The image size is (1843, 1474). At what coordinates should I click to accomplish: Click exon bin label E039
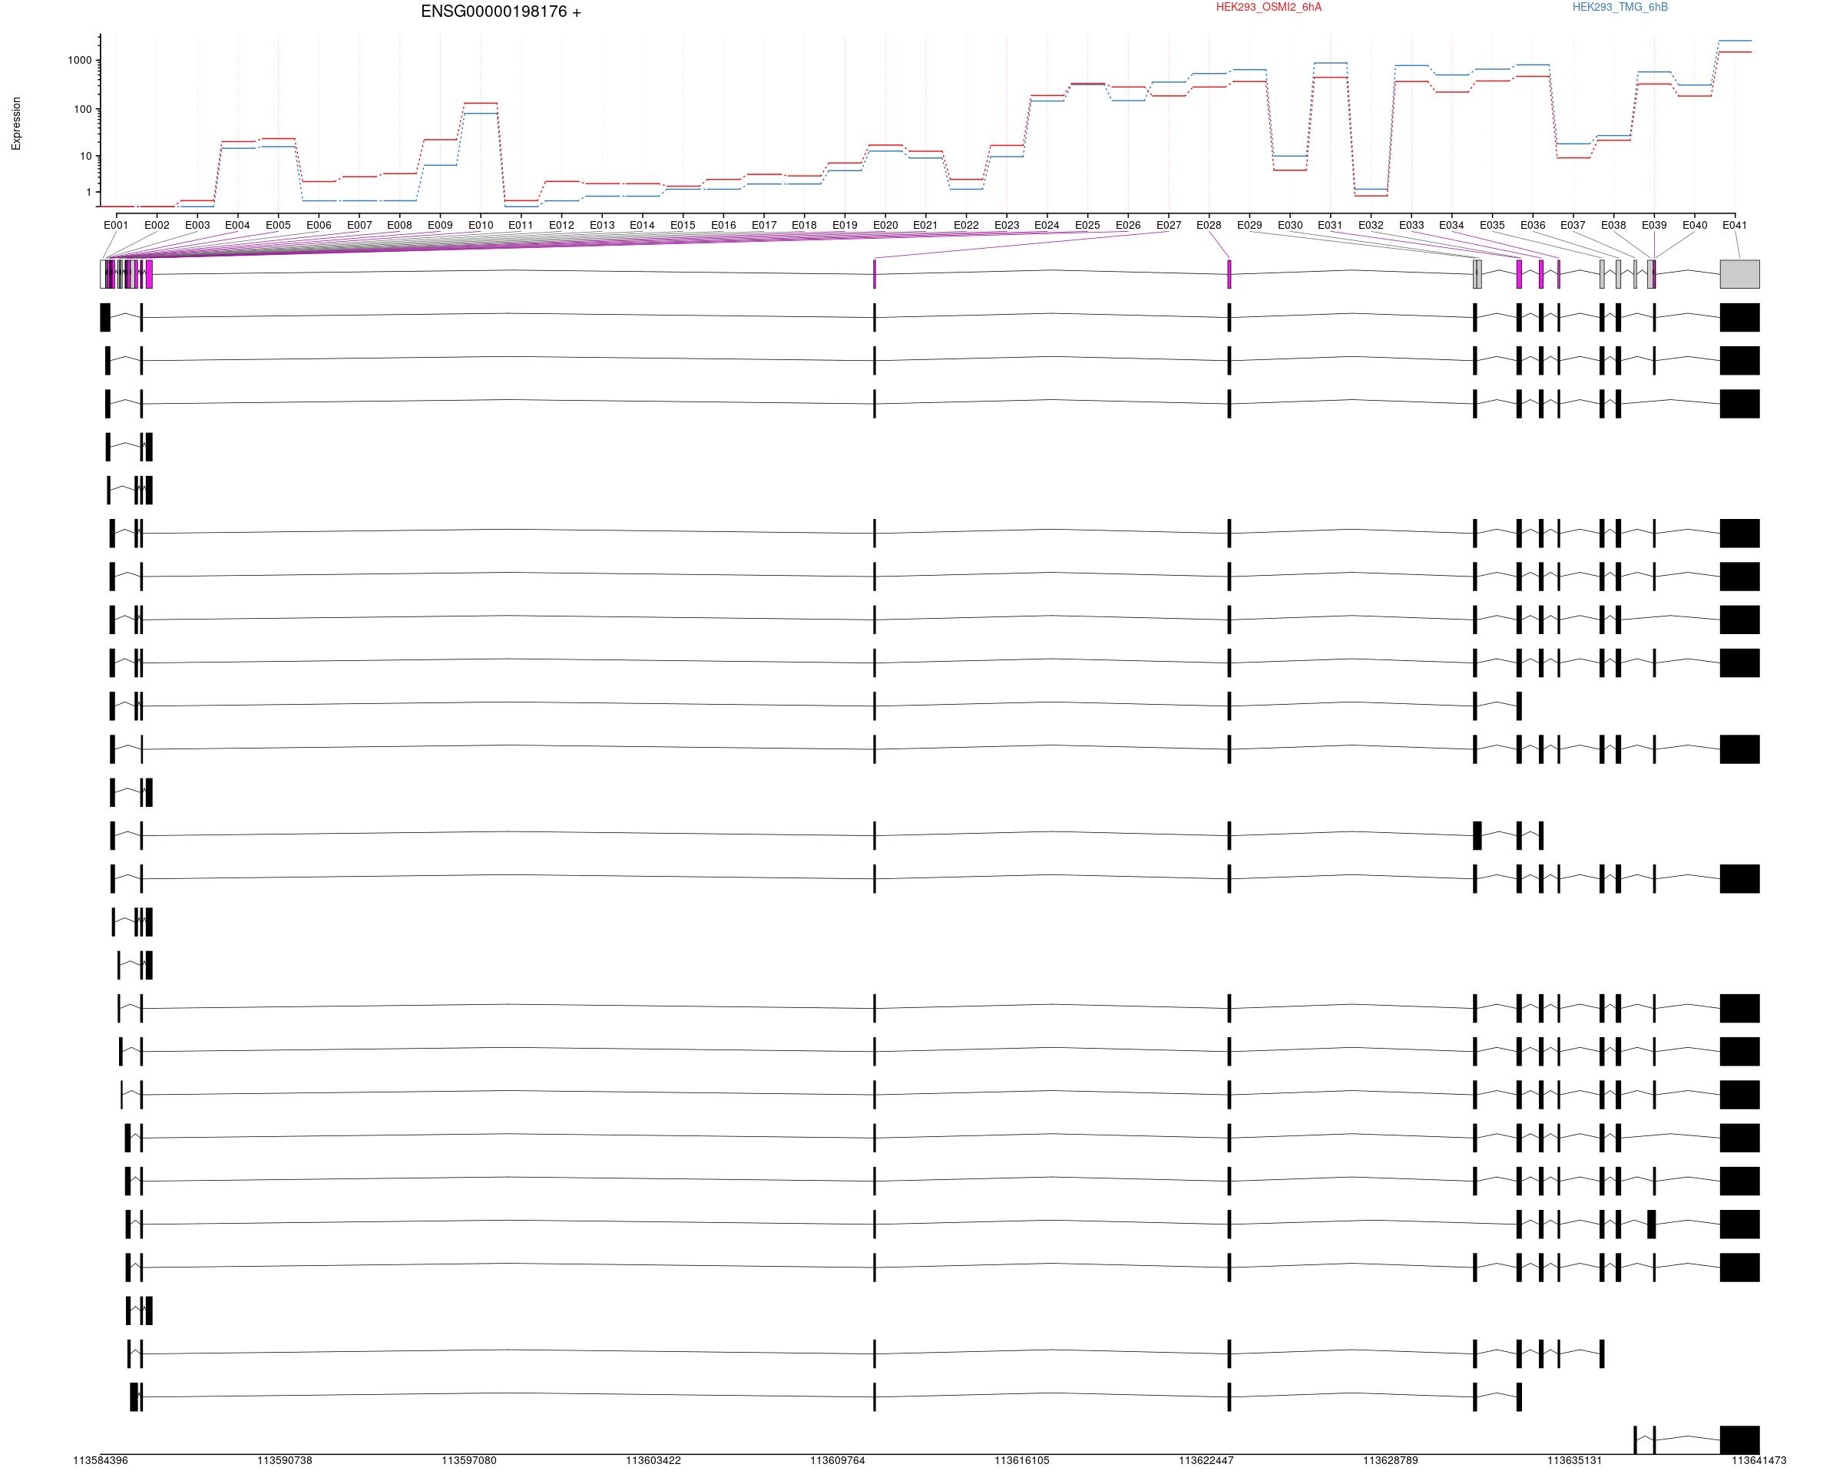(x=1654, y=226)
